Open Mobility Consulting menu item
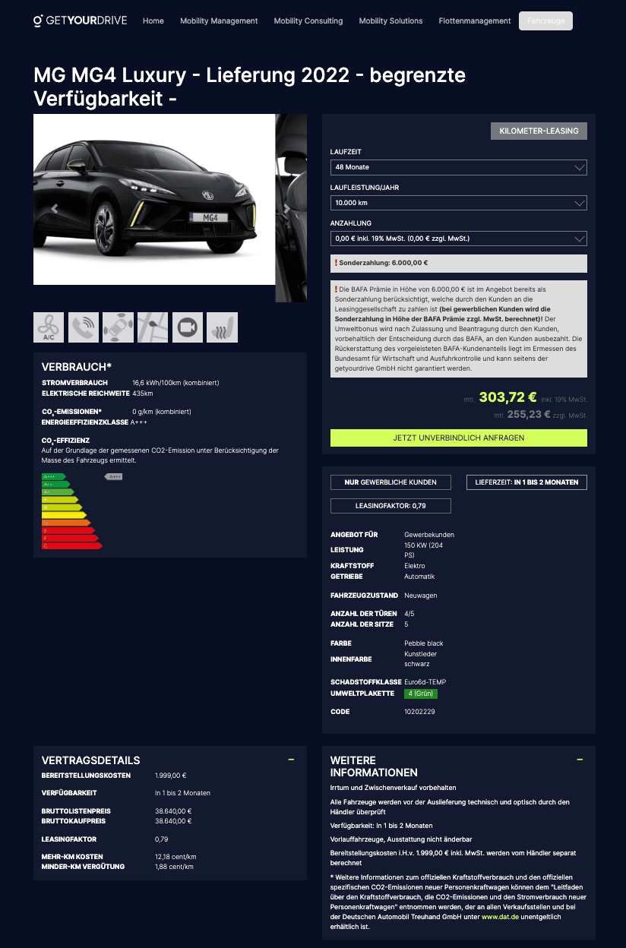 coord(308,21)
